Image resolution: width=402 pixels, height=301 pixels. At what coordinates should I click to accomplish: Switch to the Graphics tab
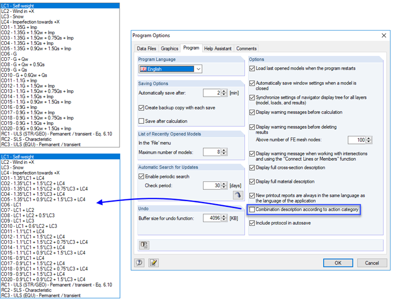coord(169,49)
